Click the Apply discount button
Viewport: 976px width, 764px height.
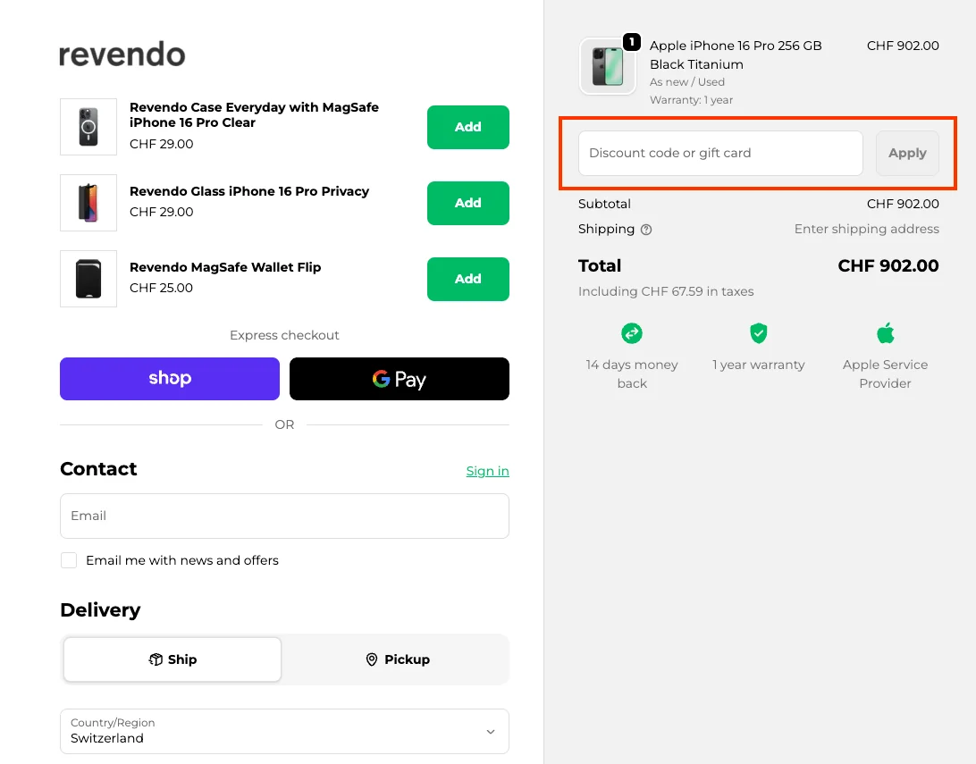coord(906,153)
